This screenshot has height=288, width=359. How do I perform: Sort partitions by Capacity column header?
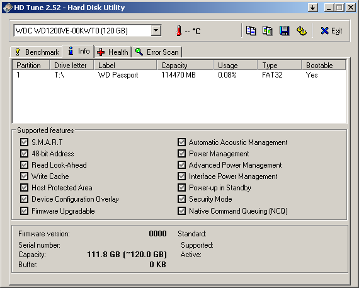pos(185,66)
